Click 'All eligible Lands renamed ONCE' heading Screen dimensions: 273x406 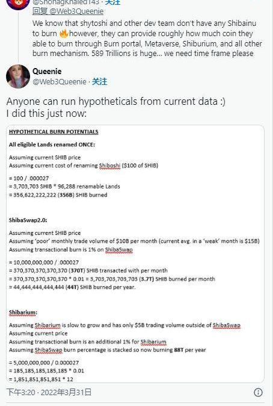52,145
